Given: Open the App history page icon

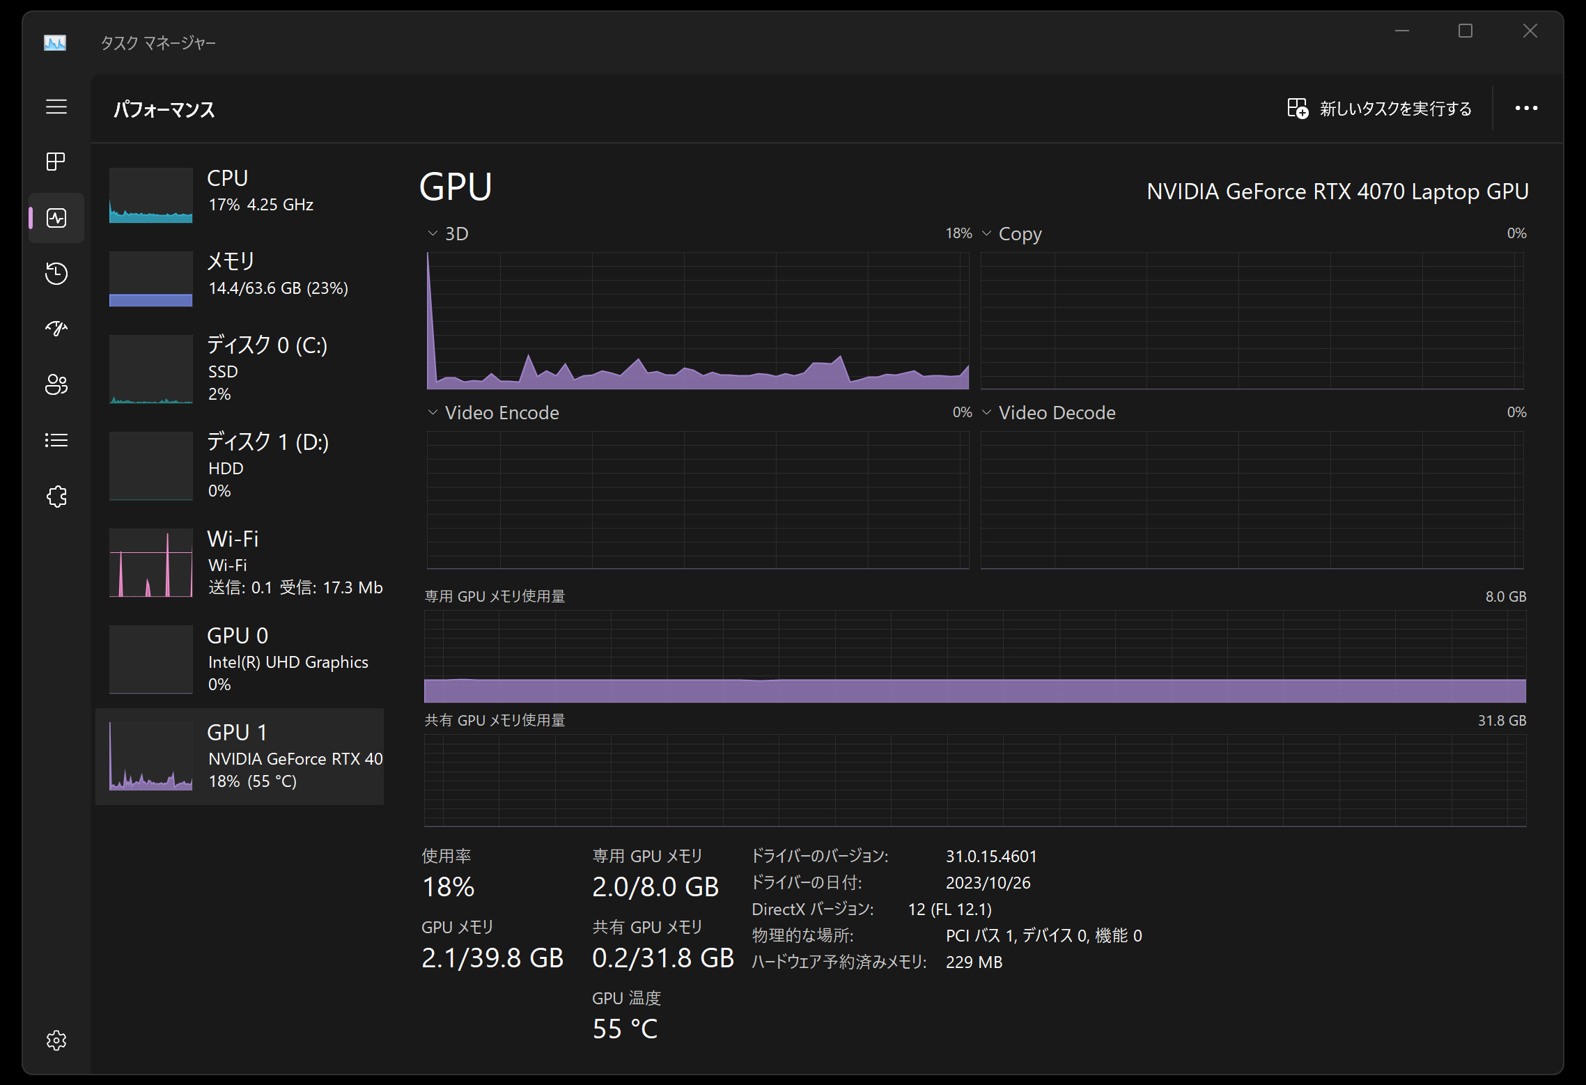Looking at the screenshot, I should coord(56,273).
